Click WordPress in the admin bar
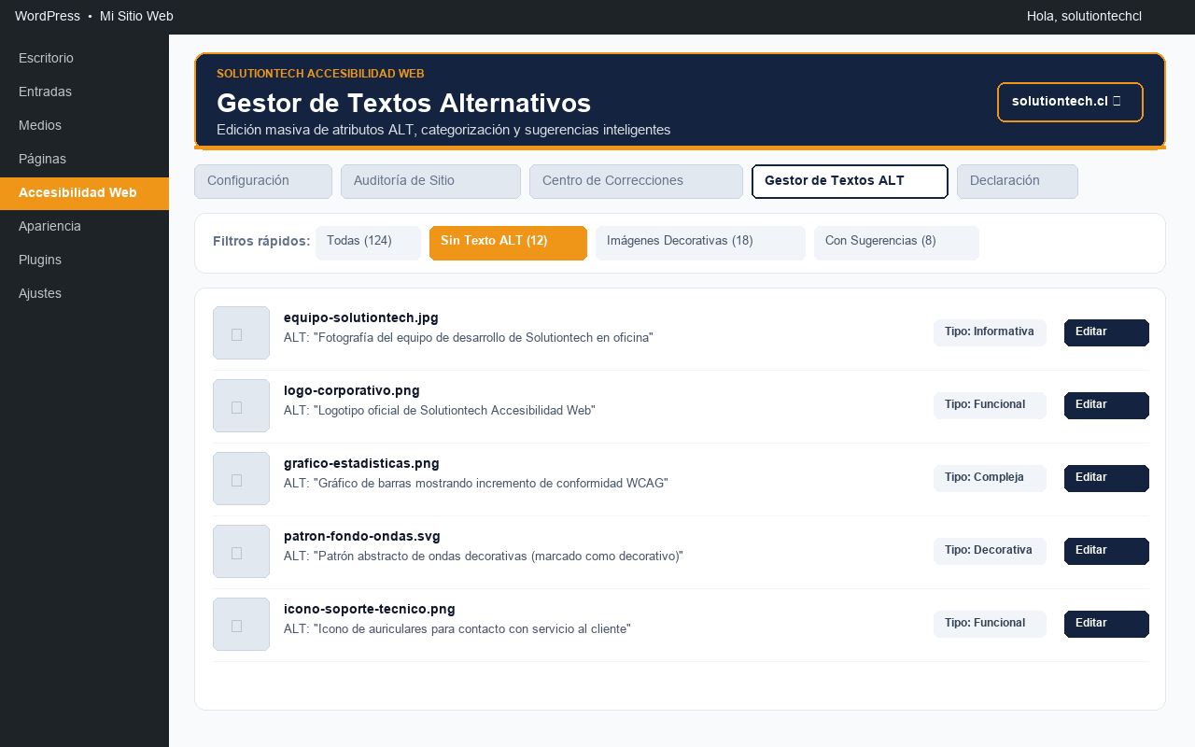 (x=48, y=16)
